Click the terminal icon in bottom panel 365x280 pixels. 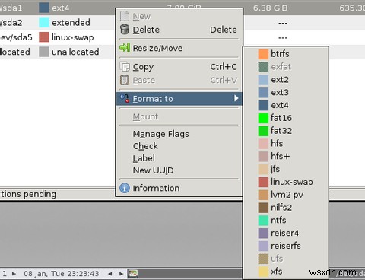tap(133, 274)
